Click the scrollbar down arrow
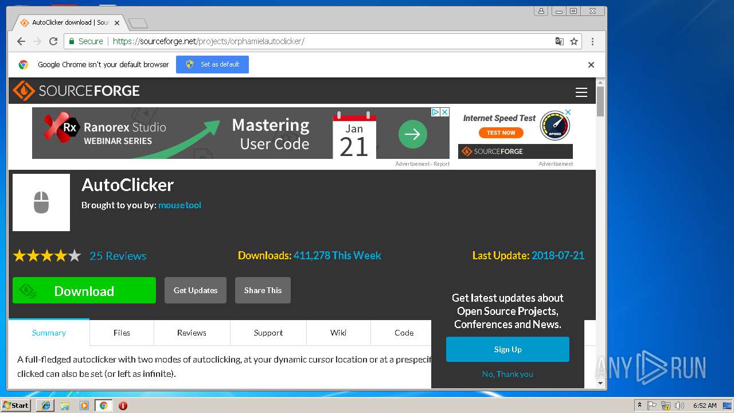Image resolution: width=734 pixels, height=413 pixels. tap(600, 383)
